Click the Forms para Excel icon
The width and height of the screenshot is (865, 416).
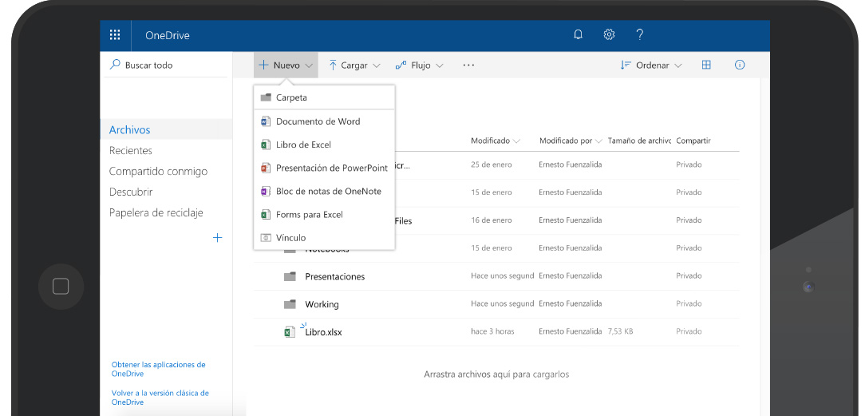coord(266,214)
